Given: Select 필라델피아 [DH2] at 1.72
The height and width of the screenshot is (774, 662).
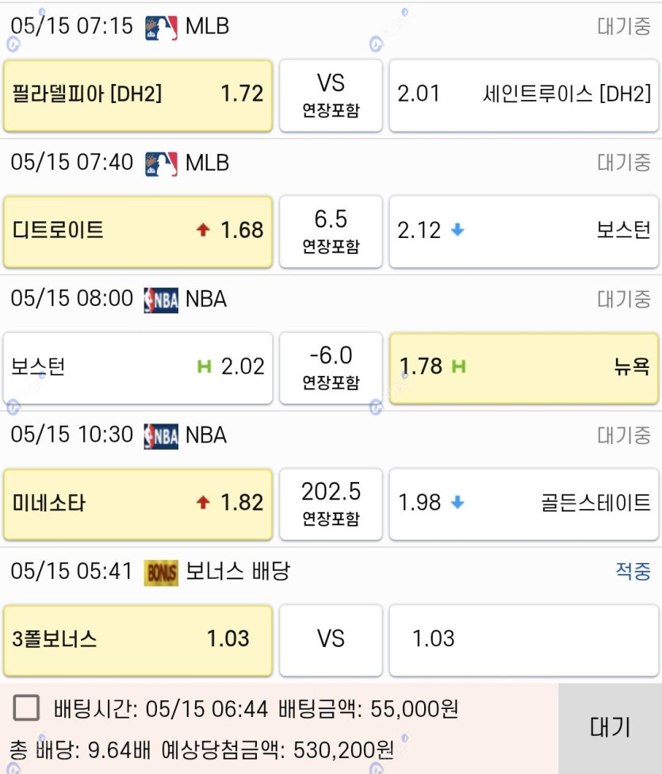Looking at the screenshot, I should [x=138, y=95].
